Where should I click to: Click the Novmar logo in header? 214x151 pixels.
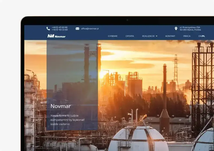[56, 36]
